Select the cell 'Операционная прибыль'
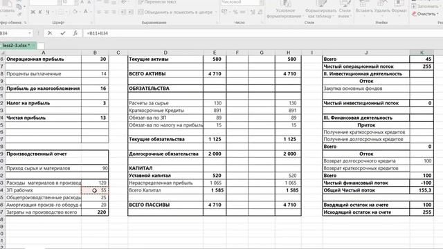This screenshot has width=443, height=249. tap(43, 59)
